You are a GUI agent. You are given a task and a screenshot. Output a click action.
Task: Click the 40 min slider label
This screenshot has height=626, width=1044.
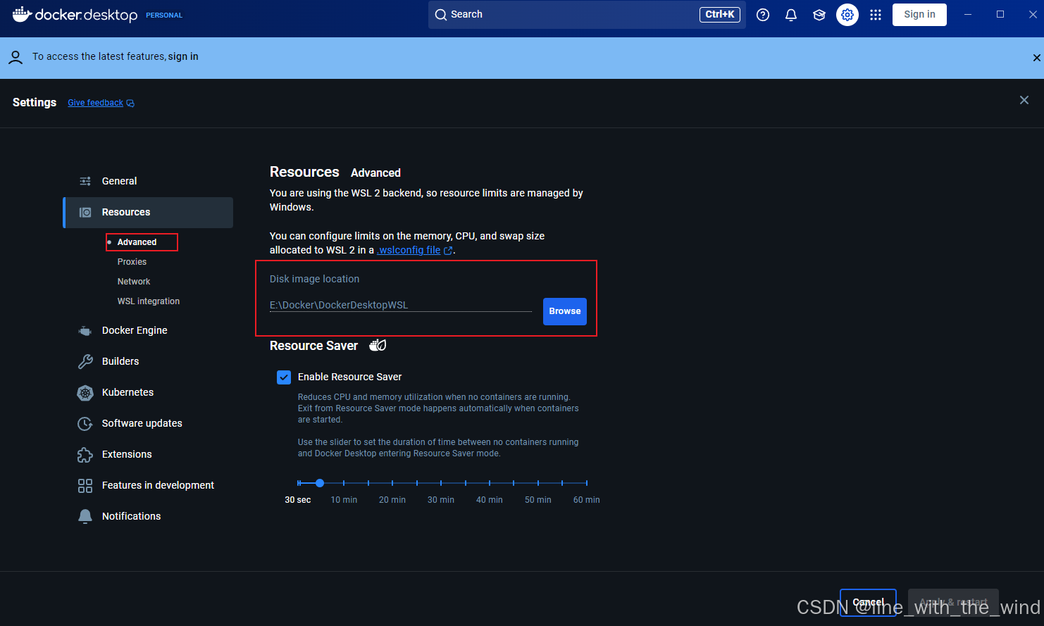[490, 500]
